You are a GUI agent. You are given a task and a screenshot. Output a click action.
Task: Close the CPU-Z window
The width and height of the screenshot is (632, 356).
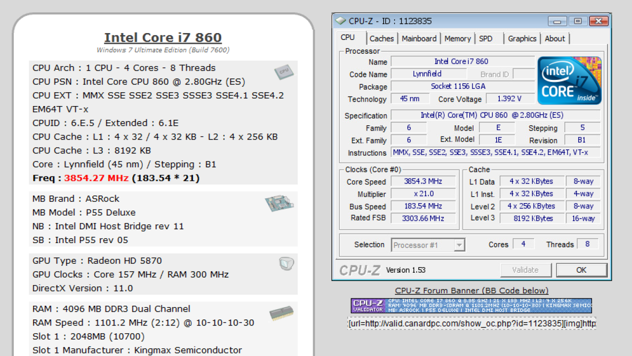click(x=598, y=21)
